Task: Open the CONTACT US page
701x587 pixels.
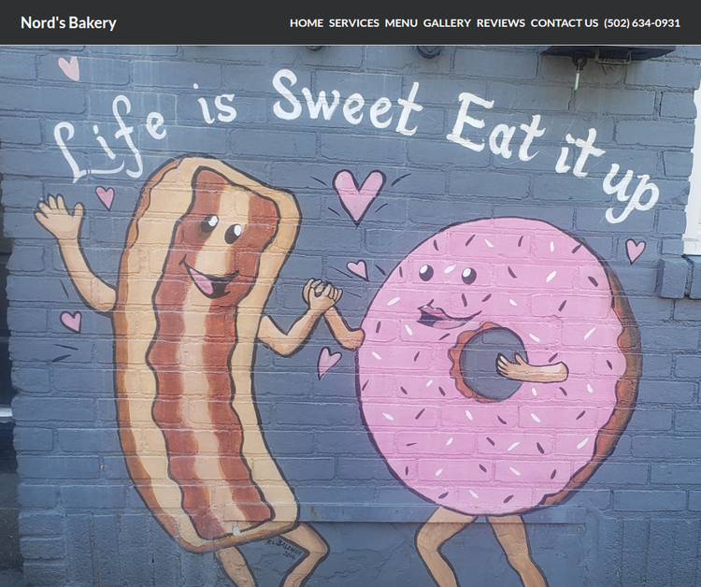Action: click(x=564, y=22)
